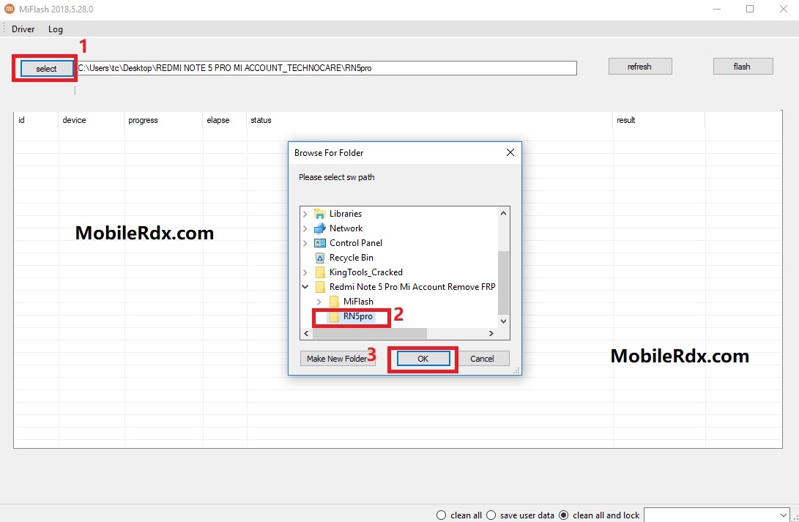Click the MiFlash folder icon in tree
Viewport: 799px width, 522px height.
(334, 302)
